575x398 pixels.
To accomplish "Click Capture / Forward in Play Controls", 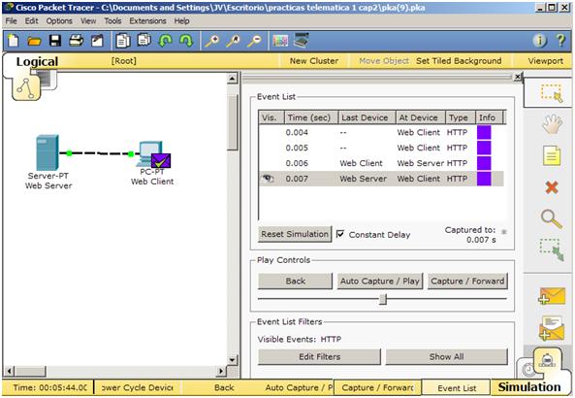I will point(467,281).
